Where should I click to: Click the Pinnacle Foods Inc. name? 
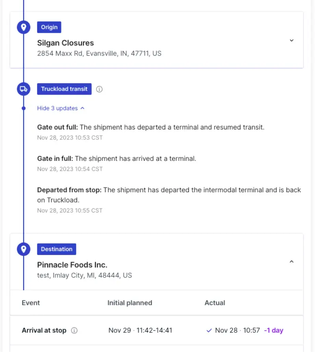click(72, 264)
